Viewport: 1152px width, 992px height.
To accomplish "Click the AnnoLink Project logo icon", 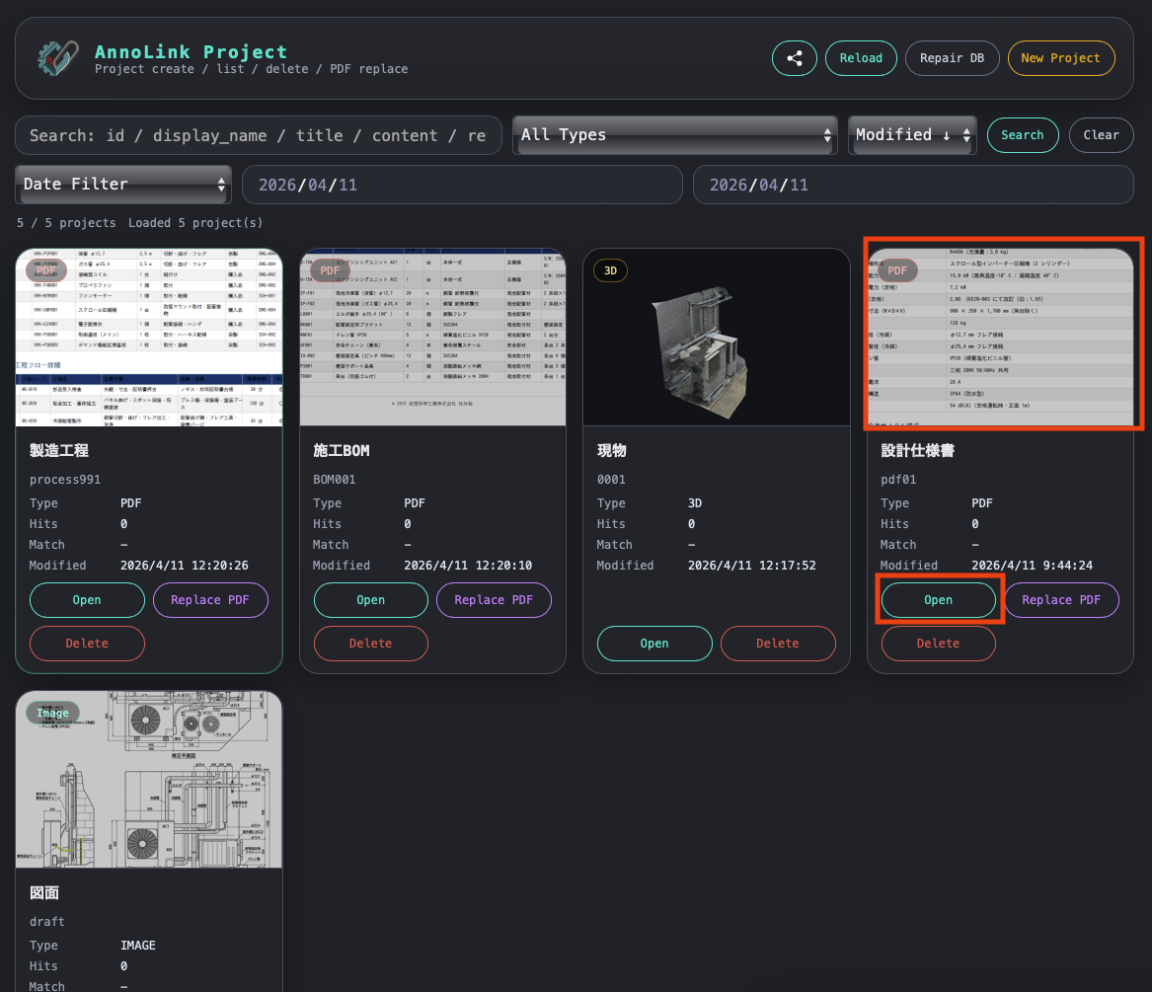I will click(57, 58).
